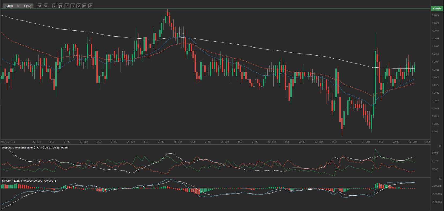The image size is (444, 211).
Task: Click the zoom out magnifier icon
Action: click(40, 6)
